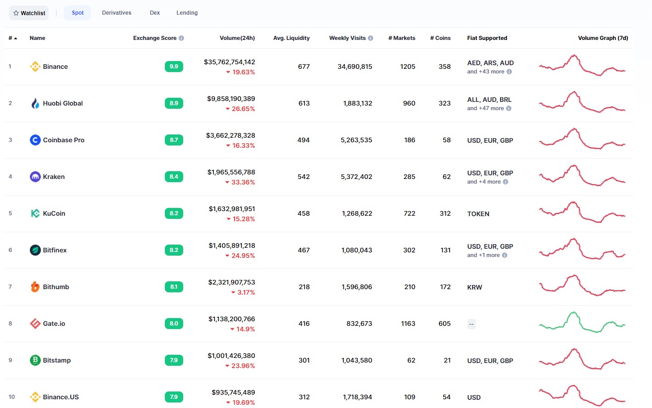Open Huobi Global exchange link
Screen dimensions: 652x408
tap(63, 103)
